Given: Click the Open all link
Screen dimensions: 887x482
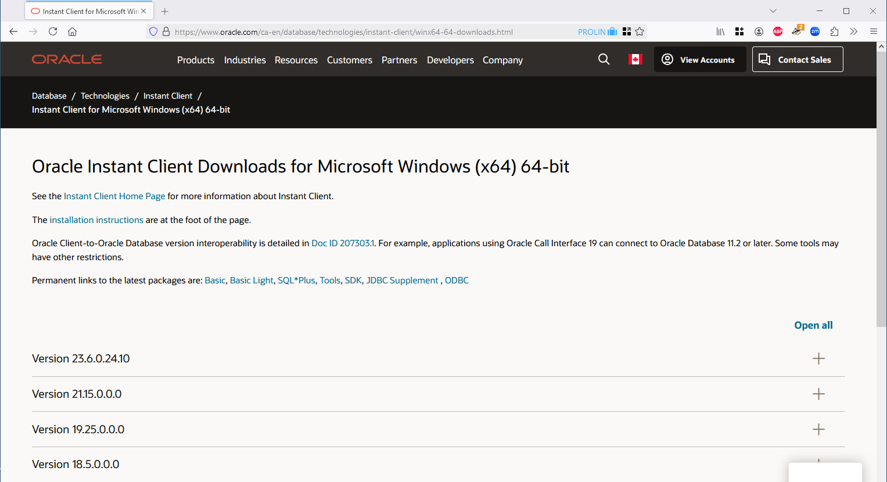Looking at the screenshot, I should tap(813, 325).
